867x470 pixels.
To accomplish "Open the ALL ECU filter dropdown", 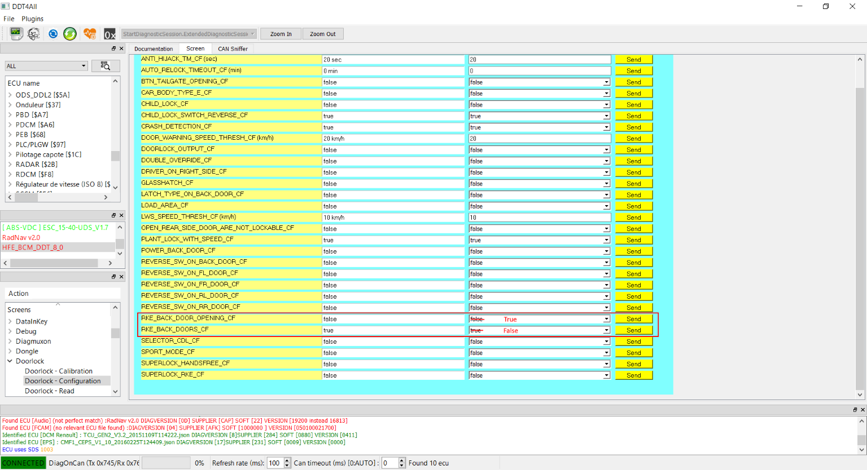I will click(x=46, y=66).
